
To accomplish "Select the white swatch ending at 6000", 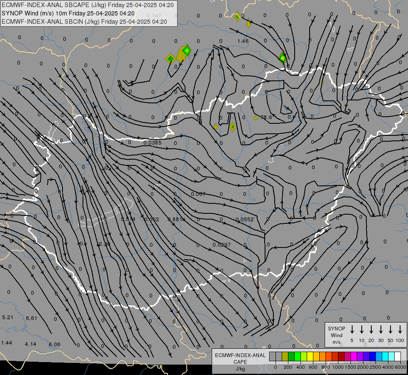I will tap(398, 357).
